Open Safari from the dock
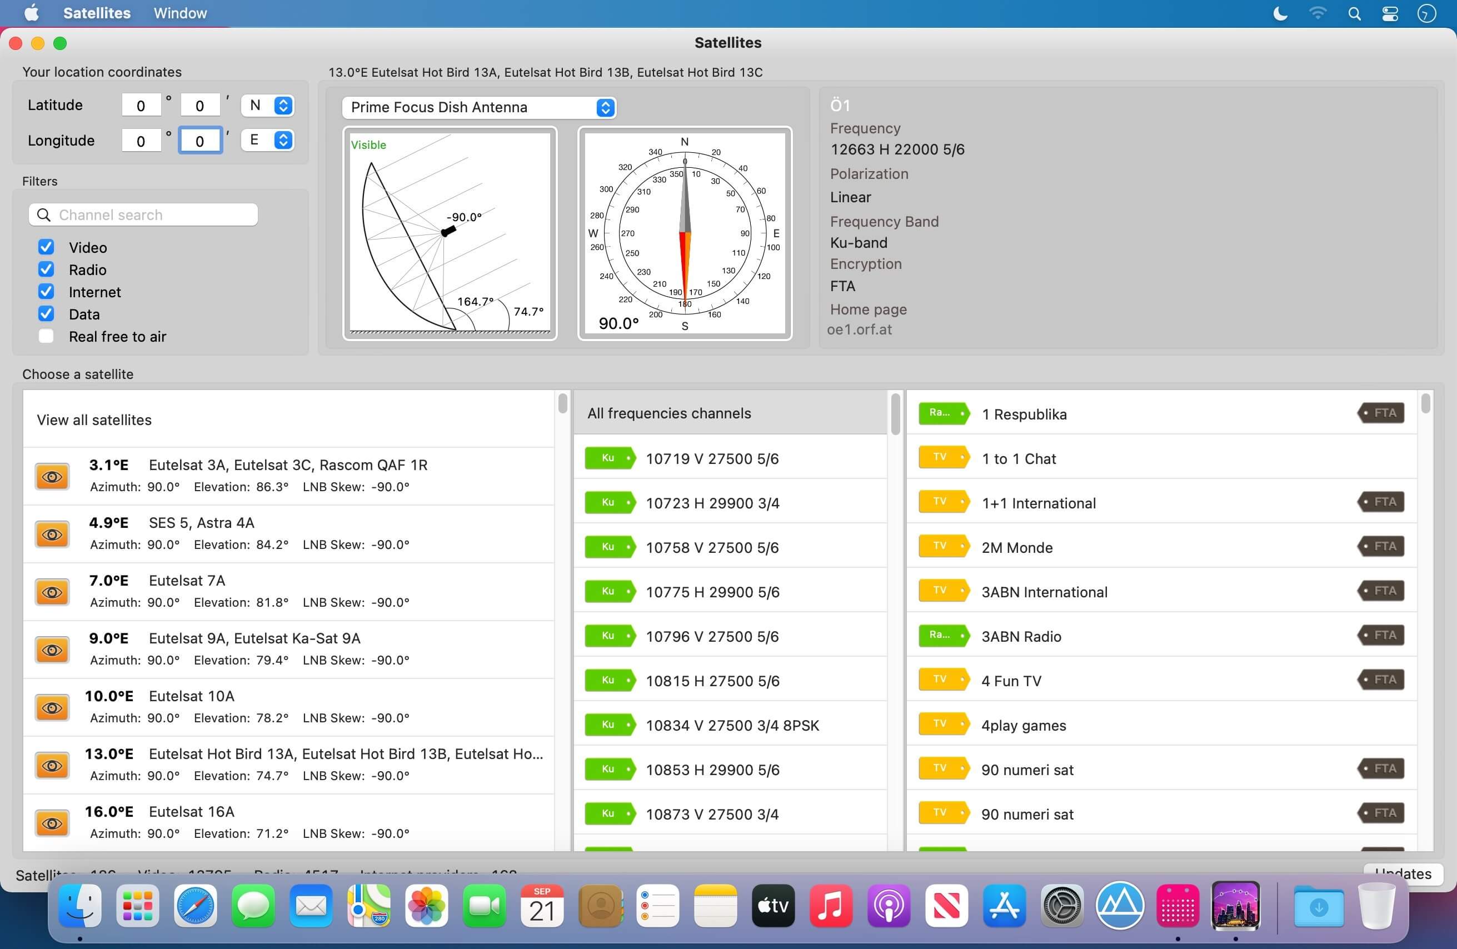The image size is (1457, 949). 195,906
